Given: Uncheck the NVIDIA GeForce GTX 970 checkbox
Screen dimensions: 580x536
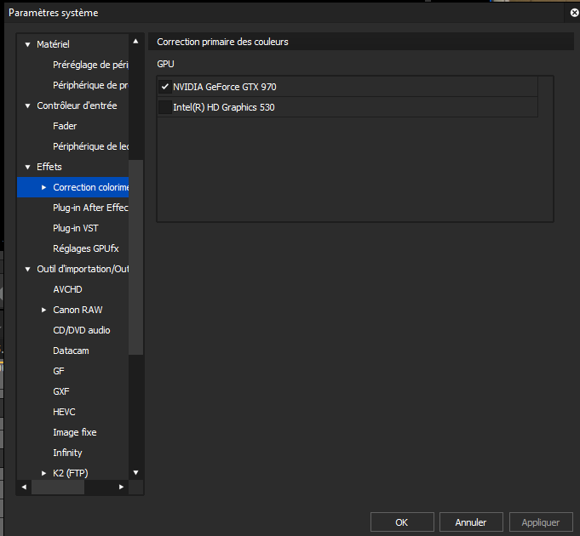Looking at the screenshot, I should coord(165,87).
